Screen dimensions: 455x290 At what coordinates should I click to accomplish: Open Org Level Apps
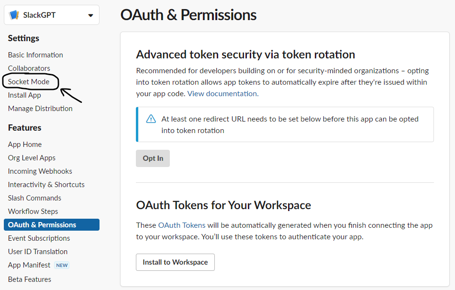(32, 158)
